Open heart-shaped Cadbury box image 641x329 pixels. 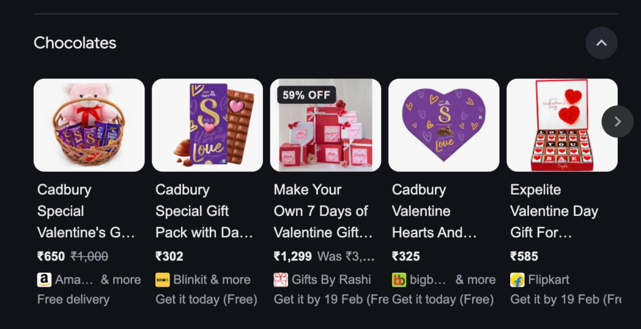[444, 125]
